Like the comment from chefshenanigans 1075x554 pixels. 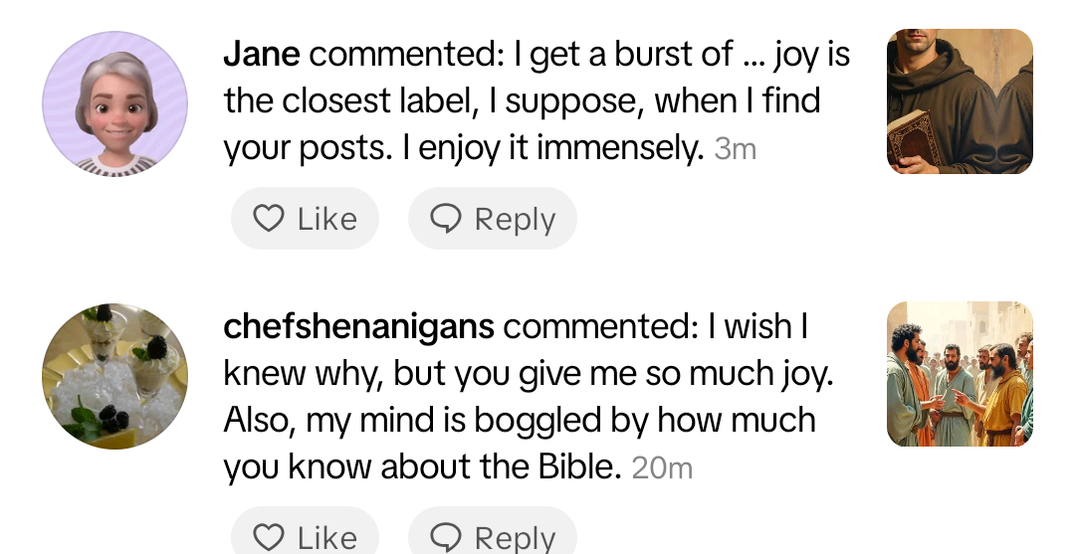(305, 537)
